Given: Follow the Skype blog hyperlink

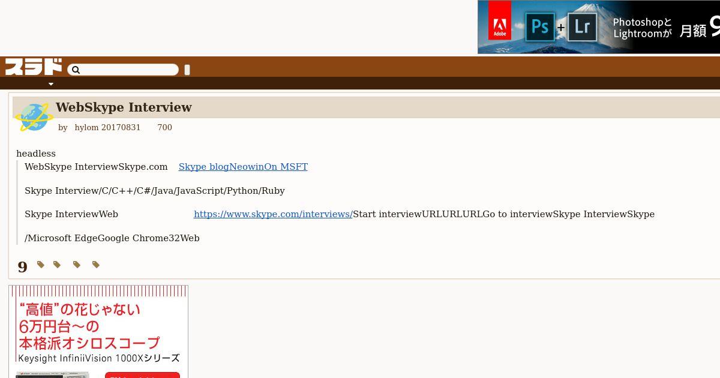Looking at the screenshot, I should click(x=243, y=167).
